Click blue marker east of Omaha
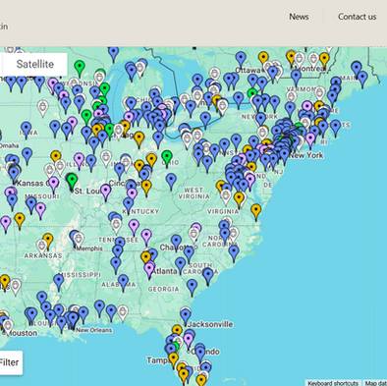This screenshot has width=387, height=386. point(27,156)
